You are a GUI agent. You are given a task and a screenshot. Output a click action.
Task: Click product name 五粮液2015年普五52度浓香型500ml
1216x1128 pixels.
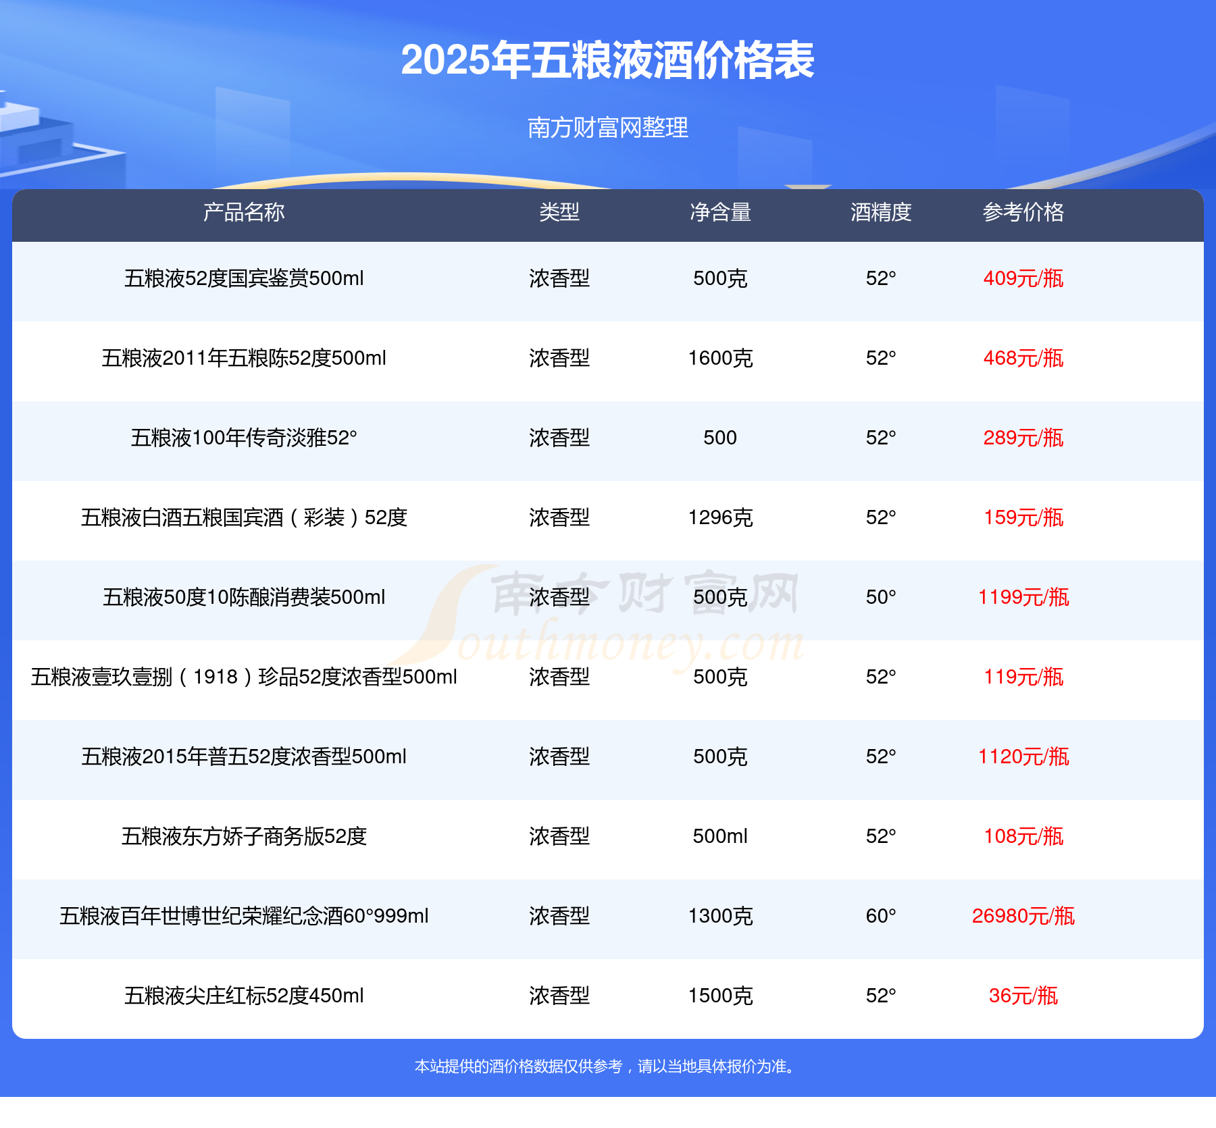pos(244,757)
